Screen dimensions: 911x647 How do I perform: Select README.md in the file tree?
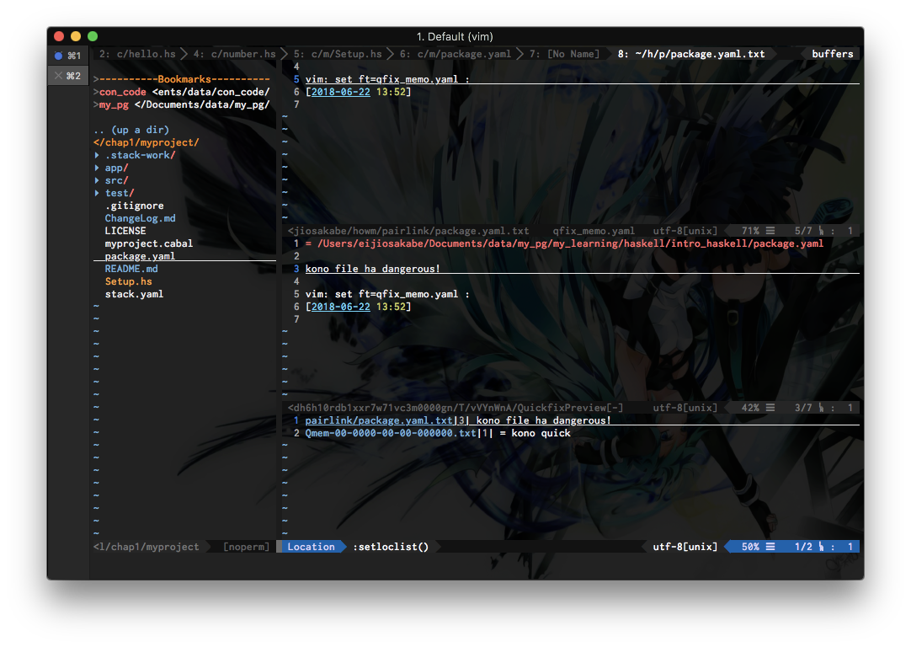coord(131,269)
